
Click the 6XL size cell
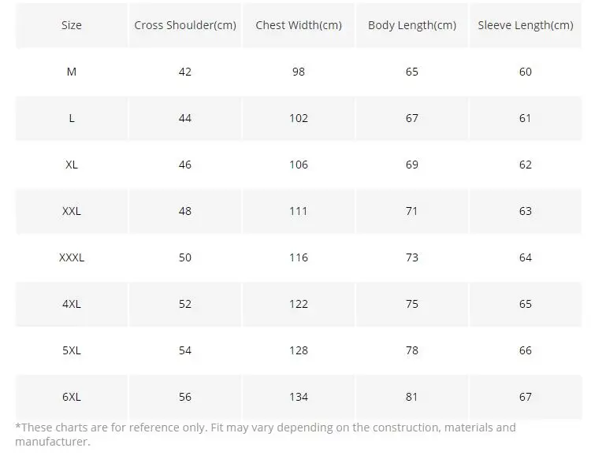[72, 397]
